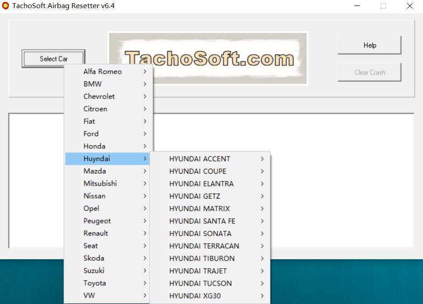Open the Ford submenu

point(107,134)
